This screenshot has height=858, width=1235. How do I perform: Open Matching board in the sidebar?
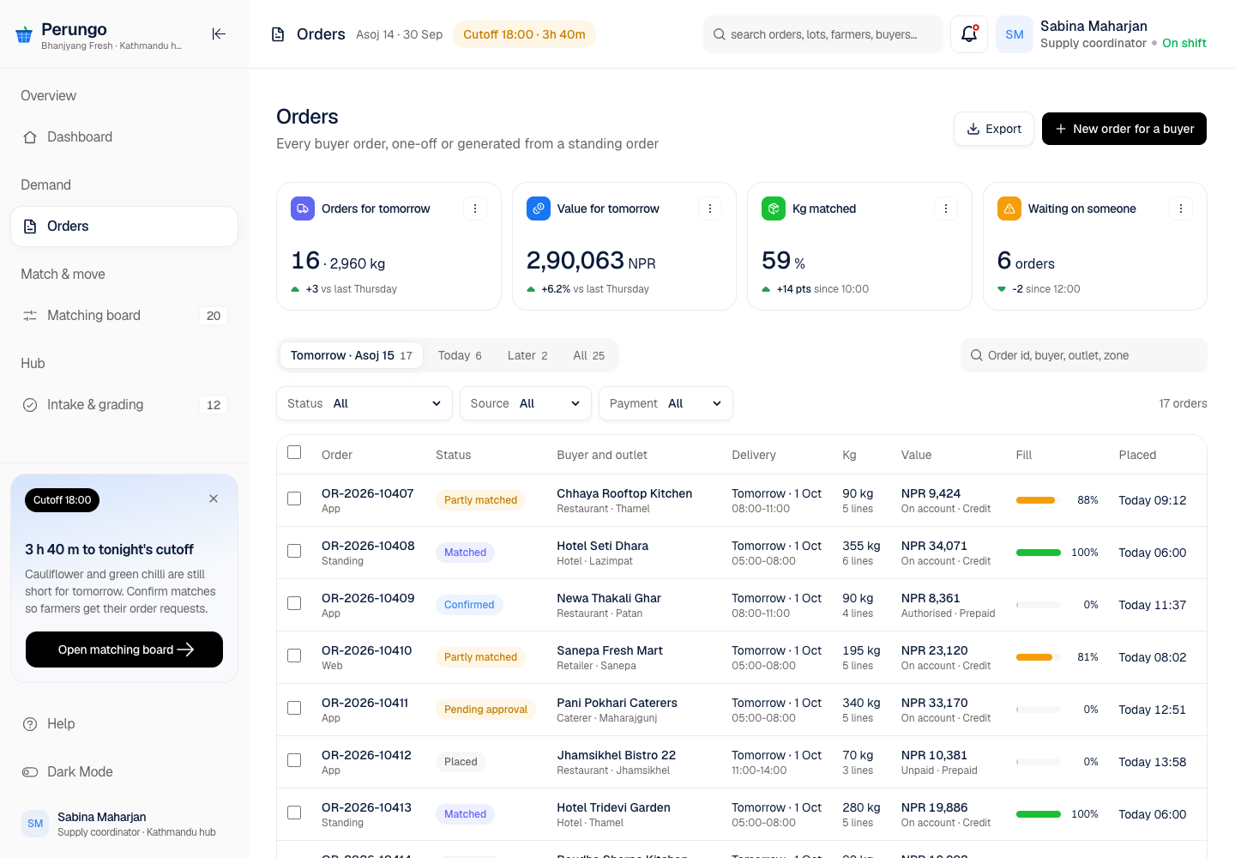click(x=124, y=316)
